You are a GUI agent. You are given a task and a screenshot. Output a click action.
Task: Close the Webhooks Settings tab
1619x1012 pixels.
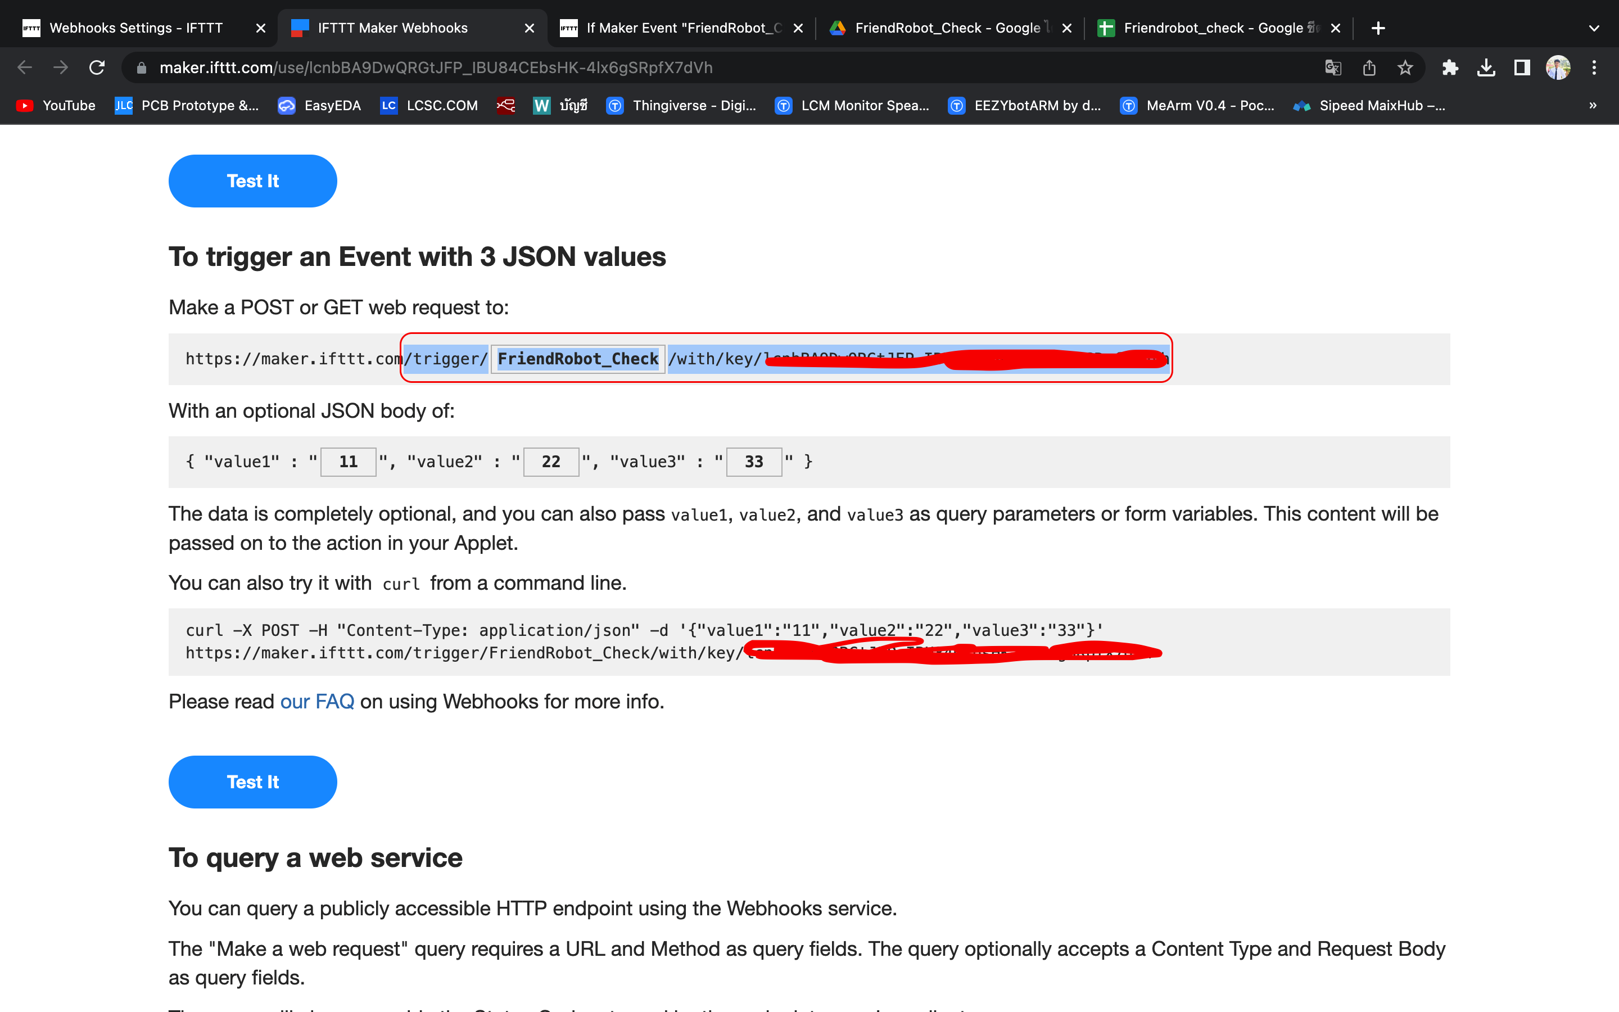260,28
